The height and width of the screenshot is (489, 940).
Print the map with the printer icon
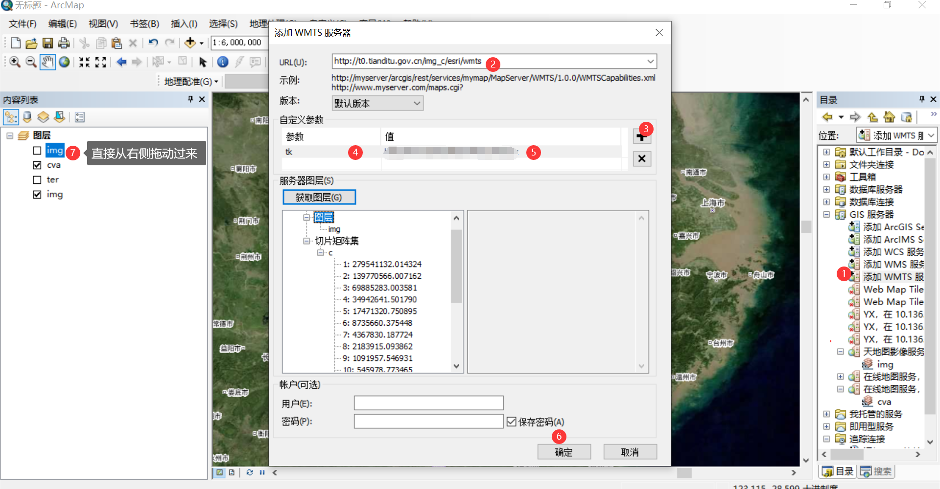click(64, 43)
